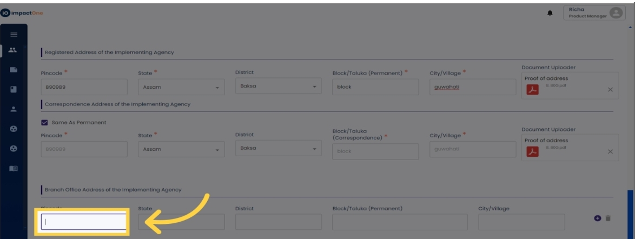The height and width of the screenshot is (239, 635).
Task: Remove the registered address proof document
Action: (610, 90)
